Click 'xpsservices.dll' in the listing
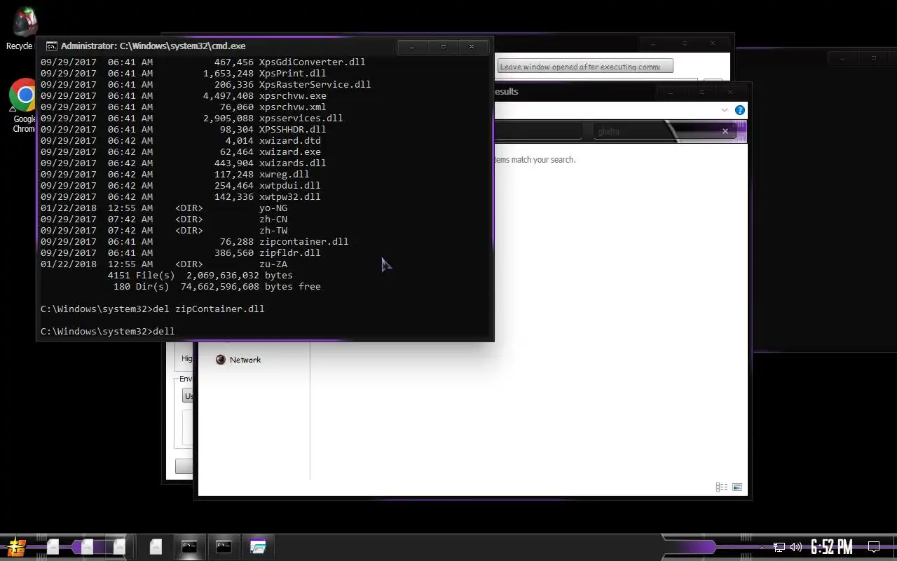Viewport: 897px width, 561px height. [301, 118]
